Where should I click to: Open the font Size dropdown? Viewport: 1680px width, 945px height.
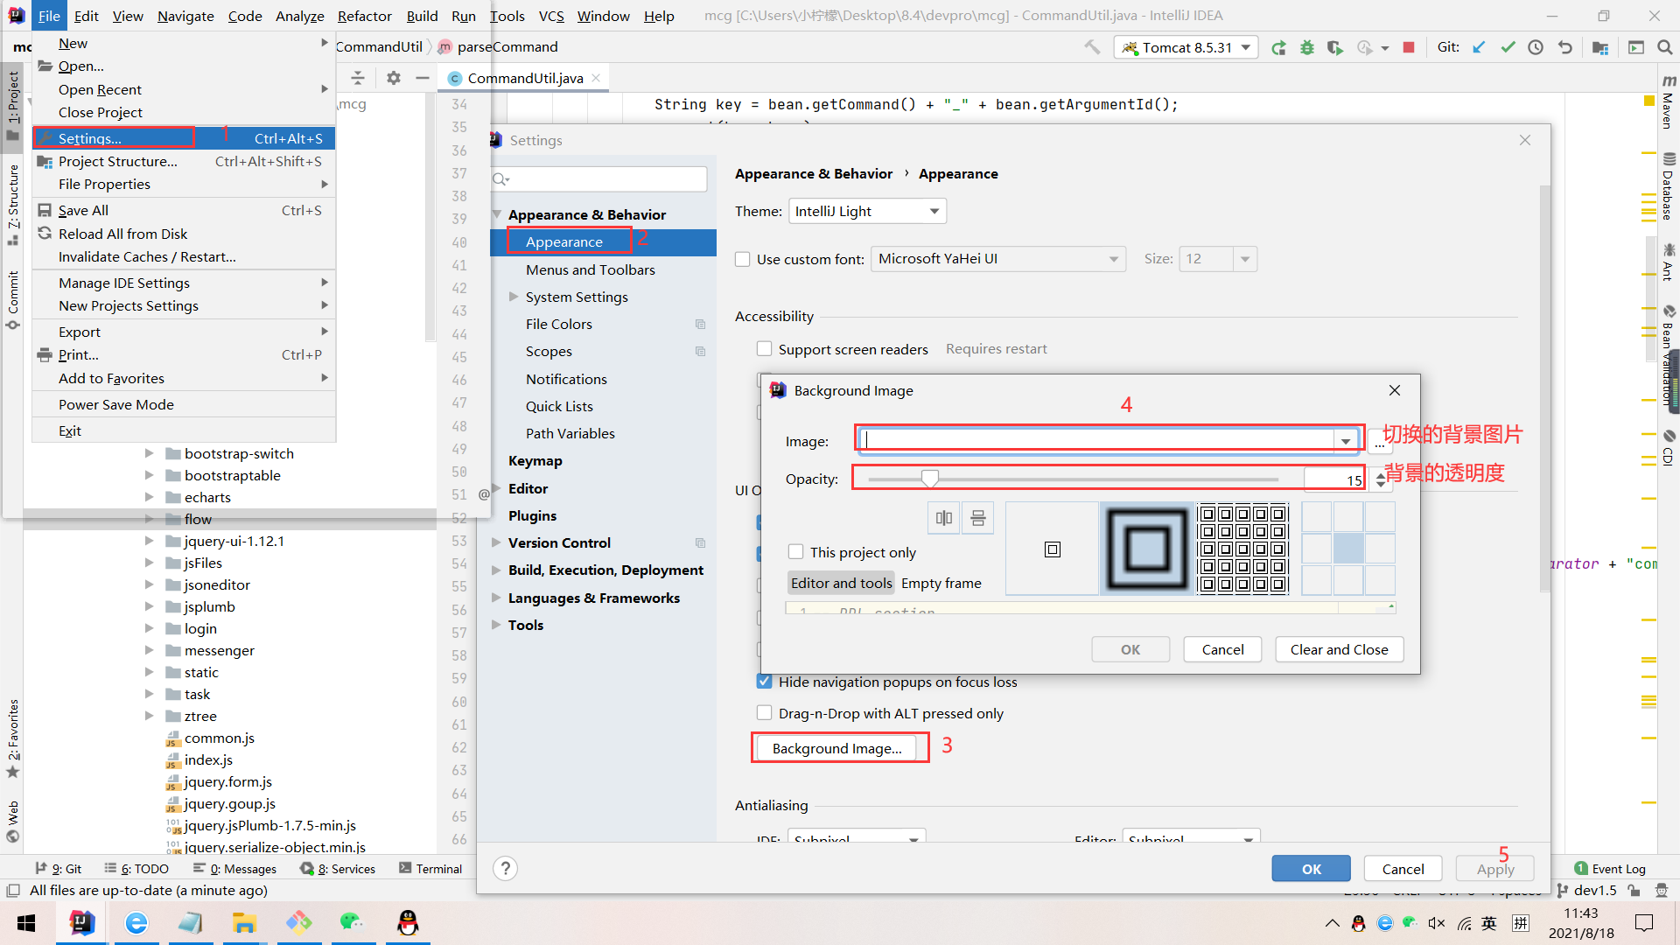click(1218, 259)
